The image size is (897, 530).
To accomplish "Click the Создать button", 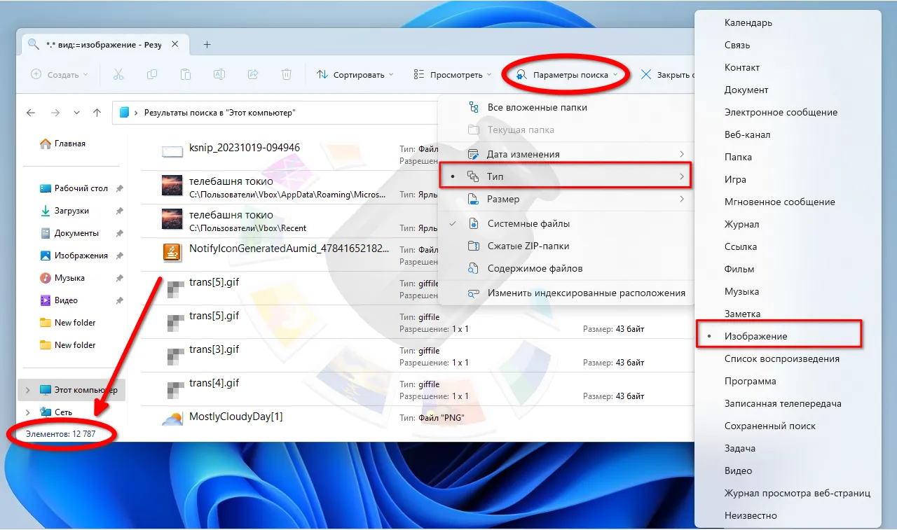I will coord(60,75).
